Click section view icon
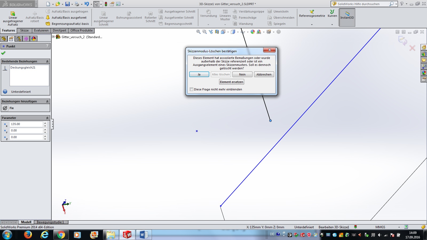The height and width of the screenshot is (240, 427). pyautogui.click(x=217, y=32)
